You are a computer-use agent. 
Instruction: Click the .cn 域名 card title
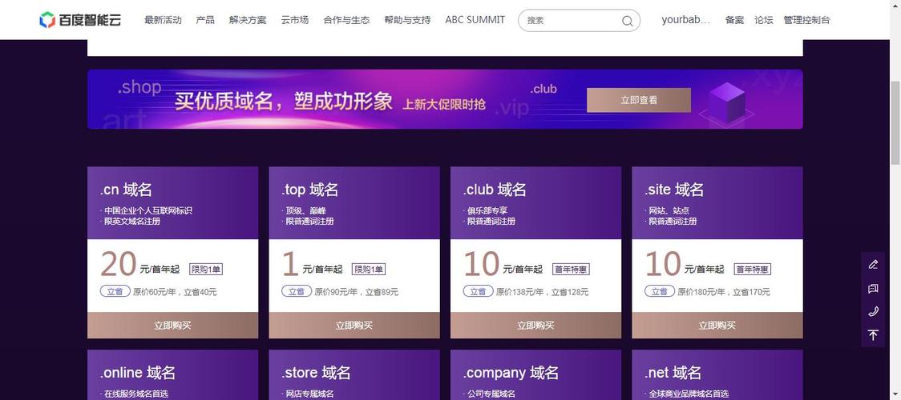126,190
